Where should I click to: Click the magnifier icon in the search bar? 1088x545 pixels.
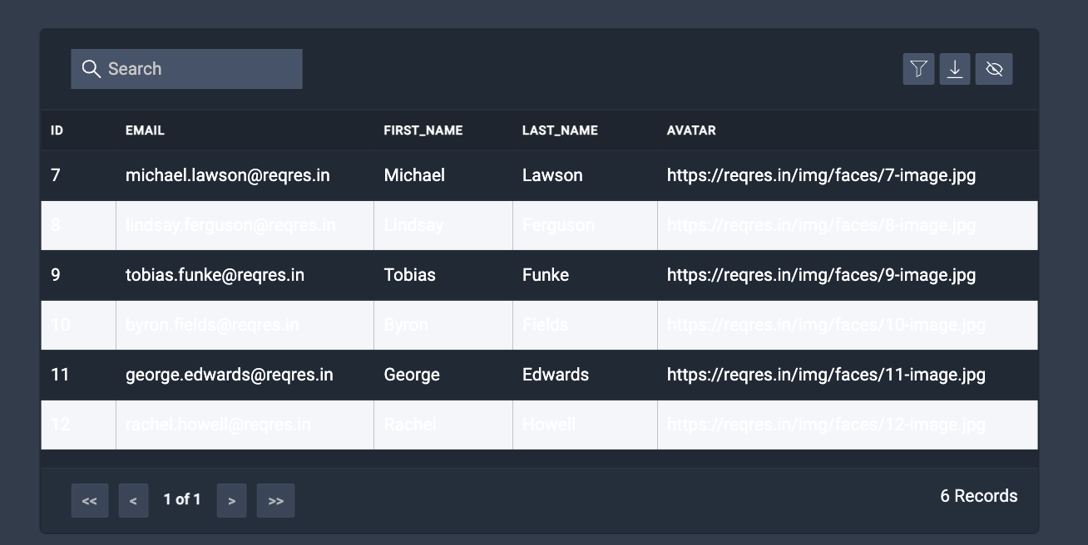(91, 69)
